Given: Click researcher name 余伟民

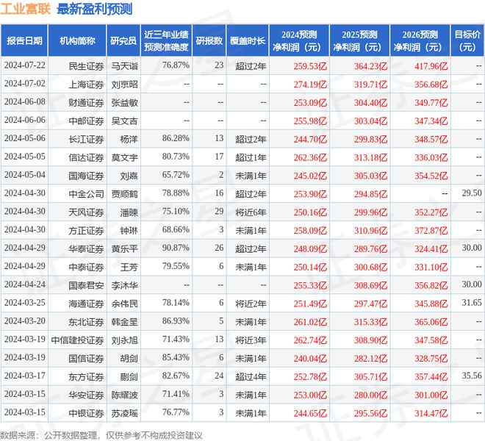Looking at the screenshot, I should coord(124,304).
